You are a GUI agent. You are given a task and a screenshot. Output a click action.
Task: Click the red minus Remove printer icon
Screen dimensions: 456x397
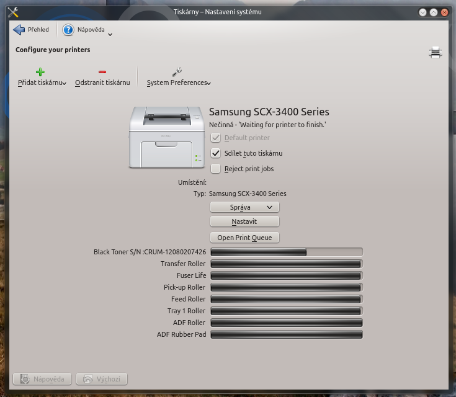click(102, 72)
